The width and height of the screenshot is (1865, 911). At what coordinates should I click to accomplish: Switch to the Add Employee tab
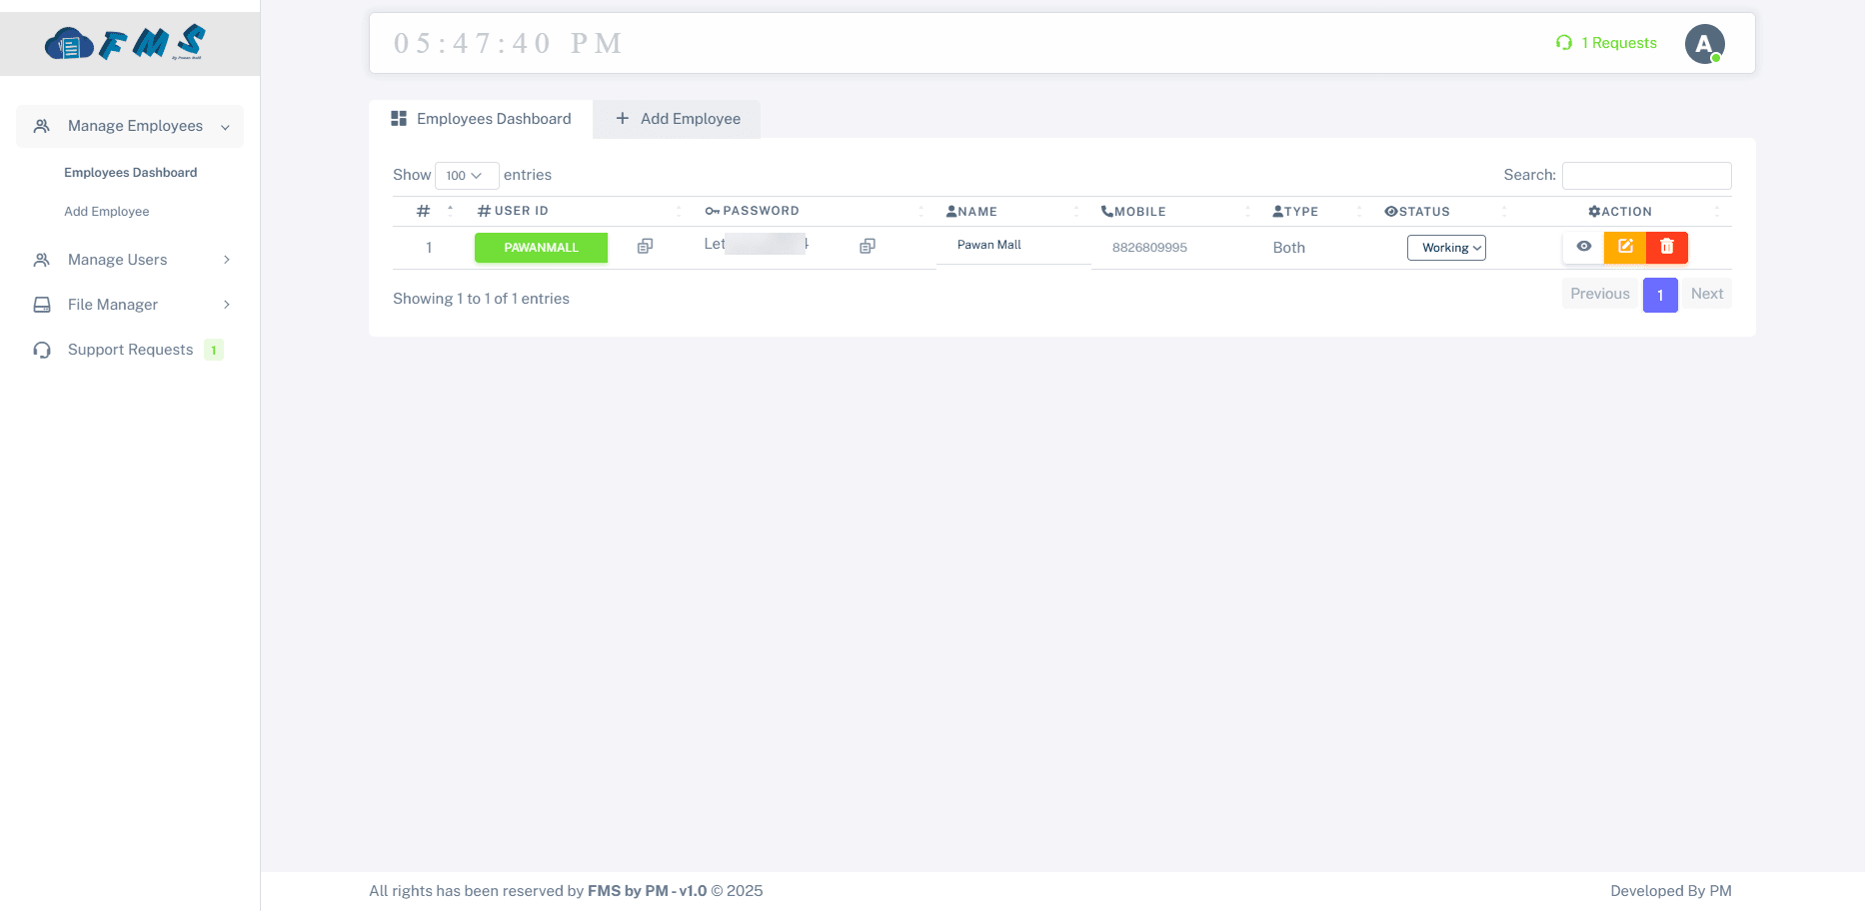(x=677, y=119)
